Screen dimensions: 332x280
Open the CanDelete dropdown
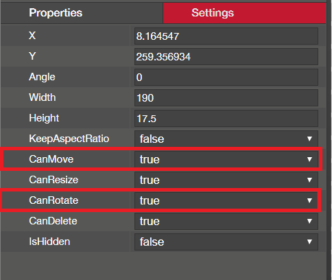(226, 221)
